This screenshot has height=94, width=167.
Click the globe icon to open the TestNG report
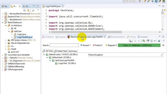click(159, 41)
